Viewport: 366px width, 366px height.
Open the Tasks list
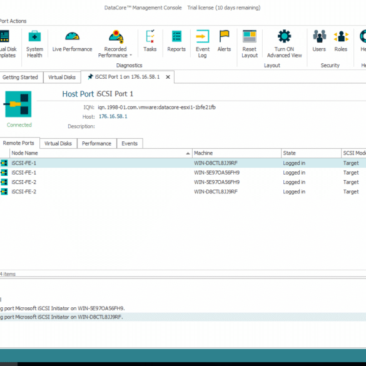click(x=150, y=41)
